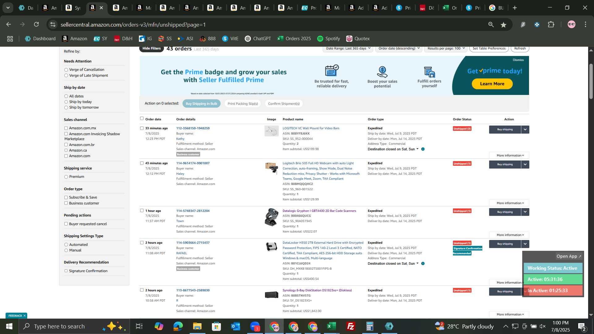Go back with the browser back arrow

pos(9,24)
